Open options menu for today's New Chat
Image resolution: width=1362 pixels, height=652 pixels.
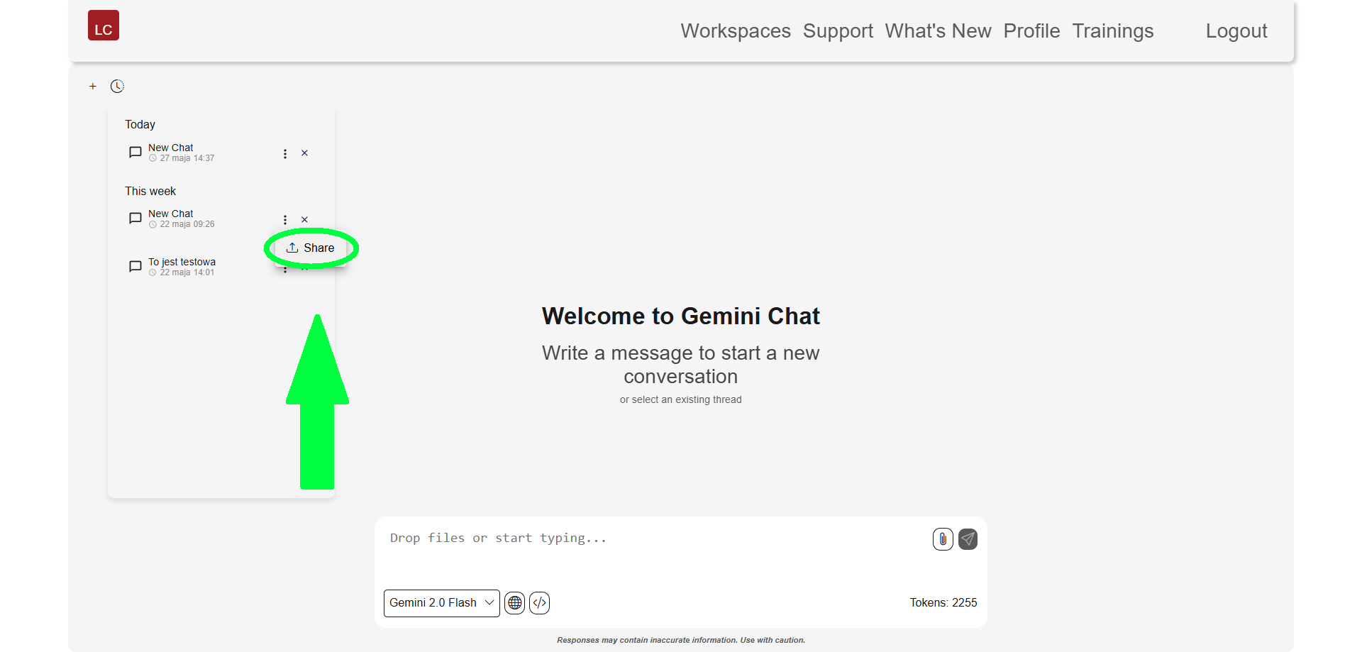(285, 154)
